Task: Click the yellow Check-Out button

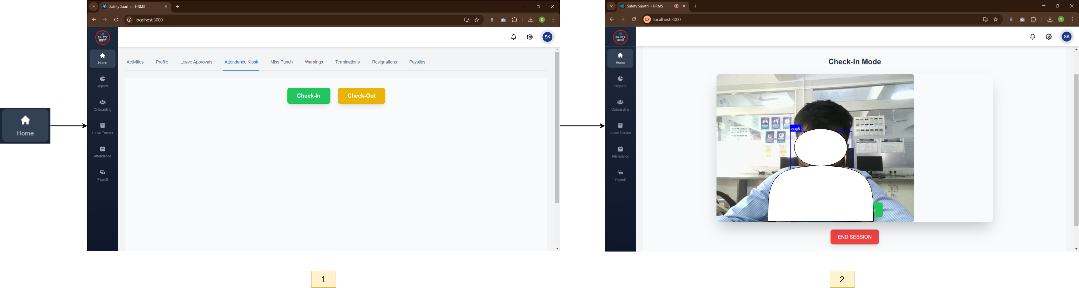Action: (x=361, y=96)
